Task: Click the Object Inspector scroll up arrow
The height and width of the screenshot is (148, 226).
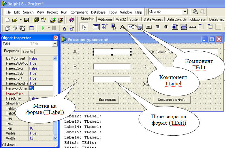Action: tap(55, 59)
